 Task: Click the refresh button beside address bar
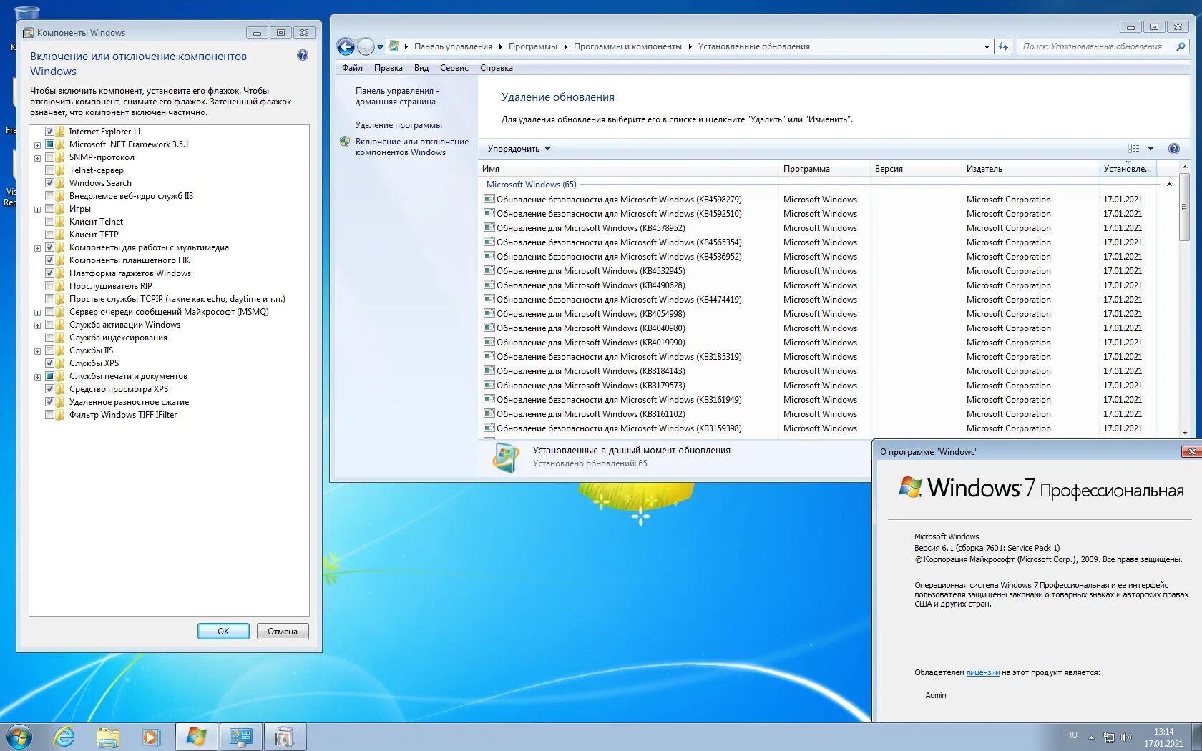(1003, 47)
